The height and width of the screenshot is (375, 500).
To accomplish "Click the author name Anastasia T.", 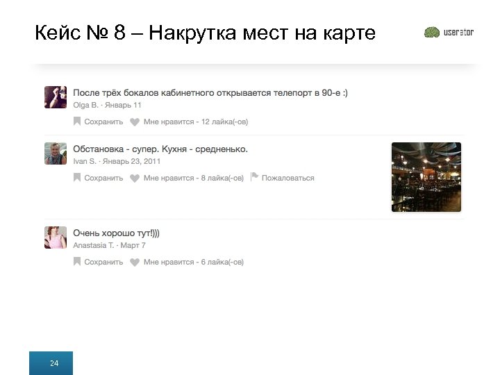I will [x=94, y=246].
